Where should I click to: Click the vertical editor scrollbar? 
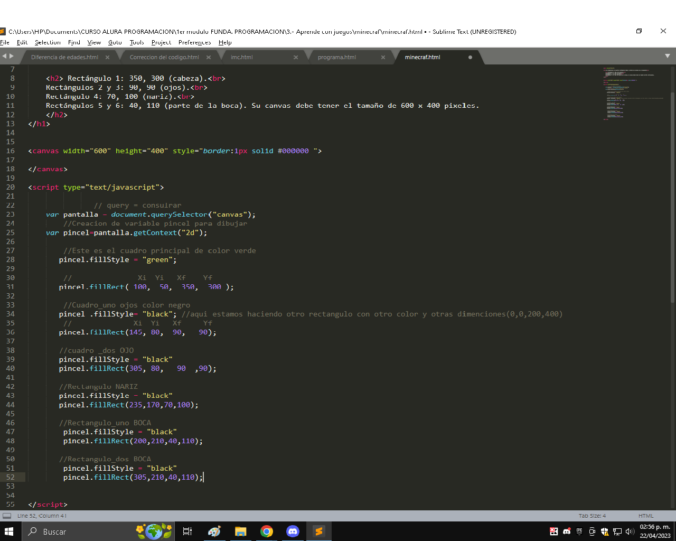click(672, 197)
